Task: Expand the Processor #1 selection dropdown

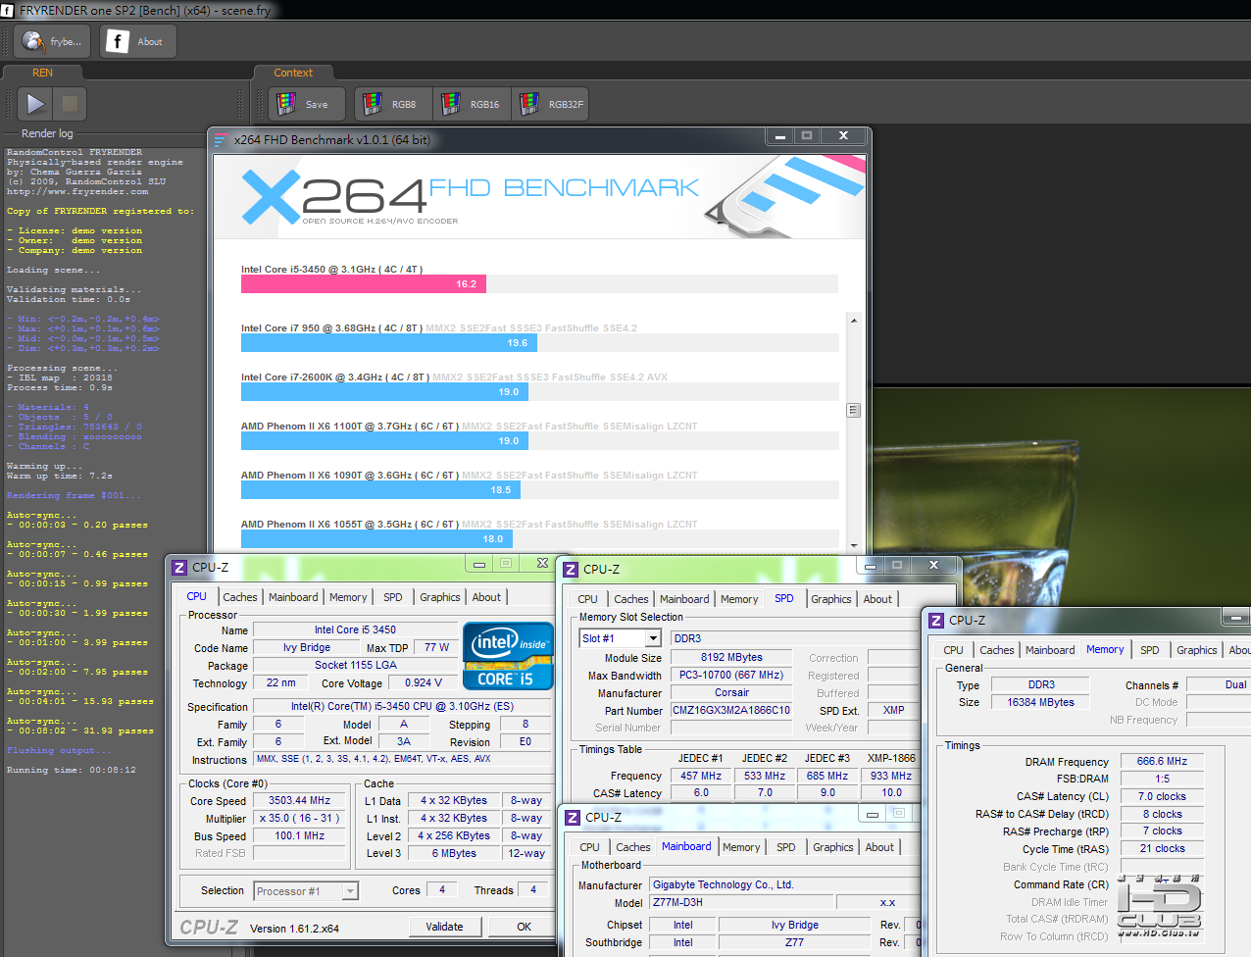Action: [x=350, y=891]
